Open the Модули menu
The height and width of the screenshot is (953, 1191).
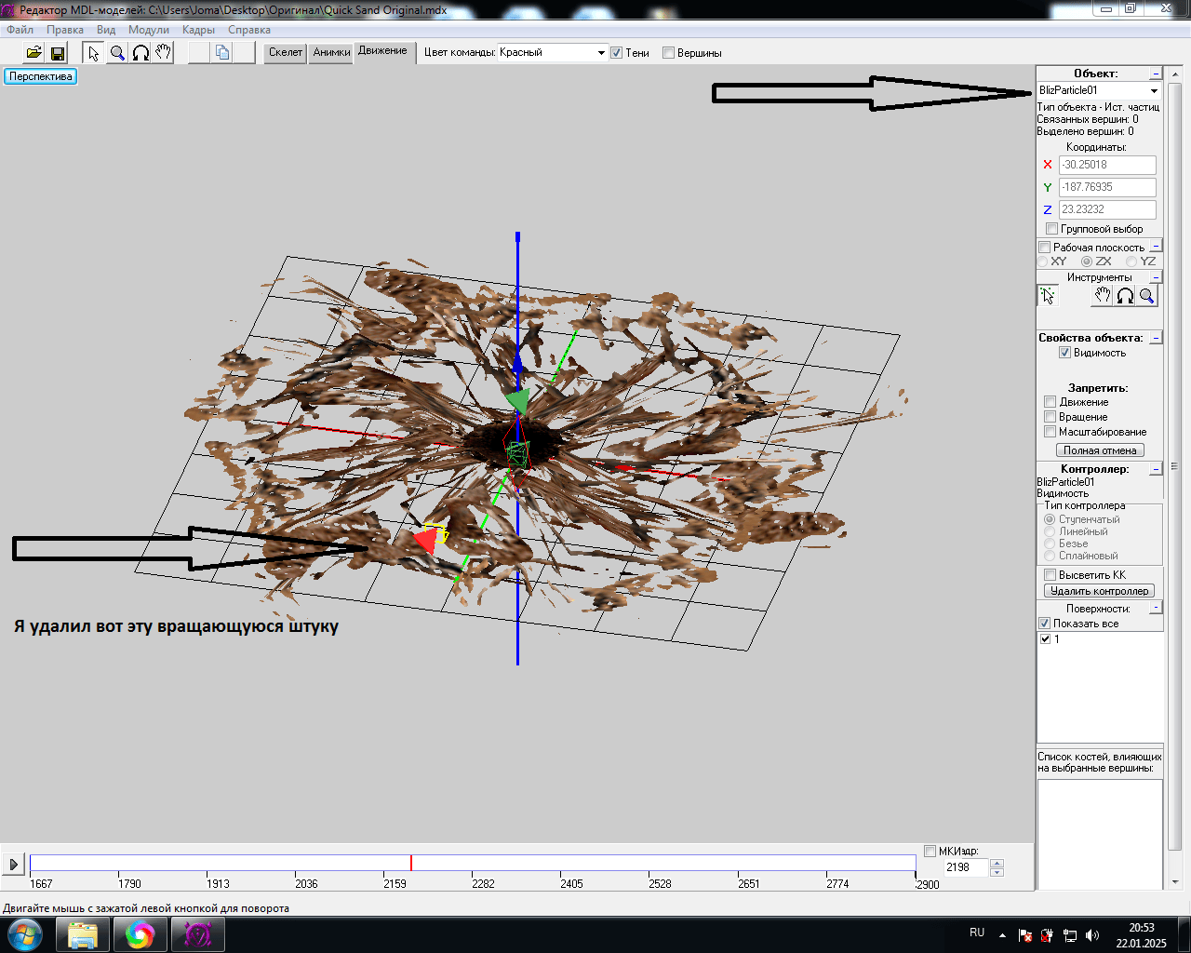point(148,30)
